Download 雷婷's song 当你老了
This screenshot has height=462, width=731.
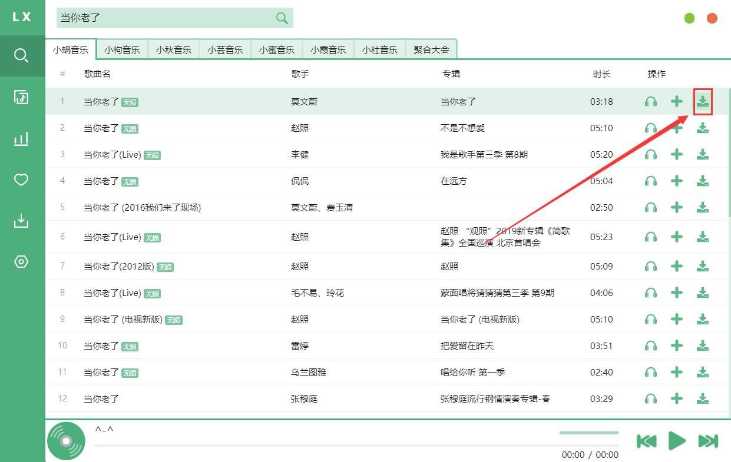click(x=702, y=346)
